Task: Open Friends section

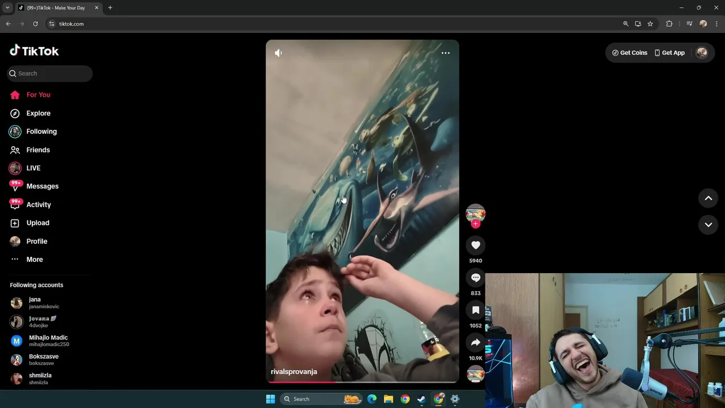Action: (38, 150)
